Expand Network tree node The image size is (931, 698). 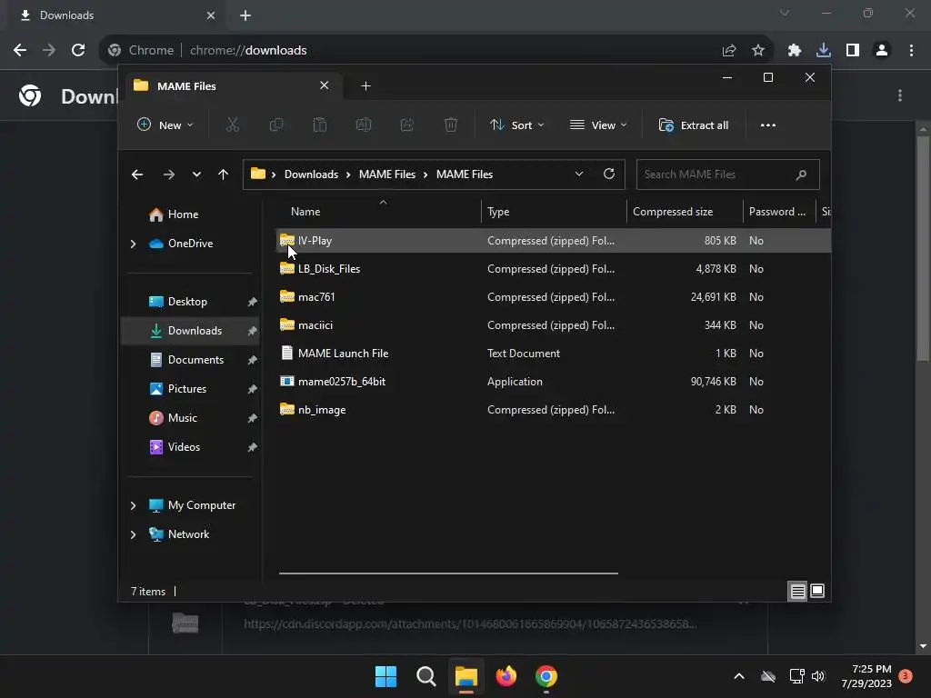(133, 534)
